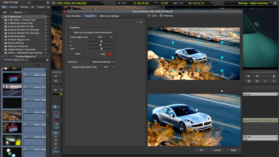279x157 pixels.
Task: Open the Frame aspect ratio dropdown
Action: pyautogui.click(x=101, y=37)
